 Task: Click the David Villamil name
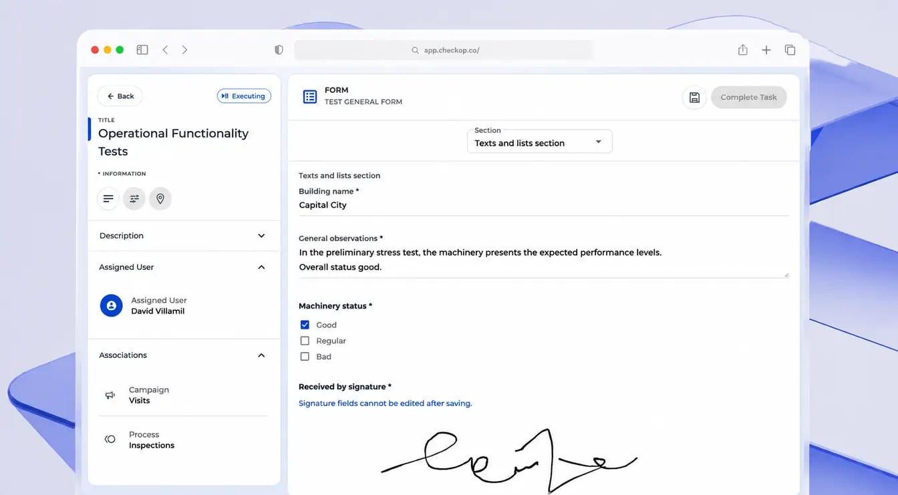158,311
